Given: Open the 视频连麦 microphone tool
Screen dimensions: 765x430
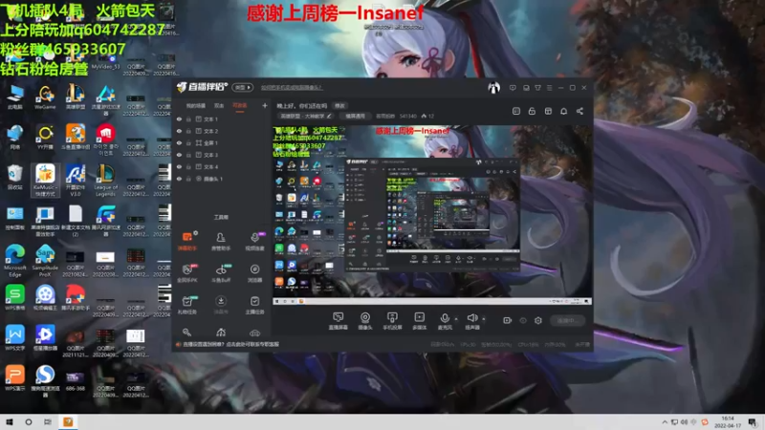Looking at the screenshot, I should tap(254, 242).
